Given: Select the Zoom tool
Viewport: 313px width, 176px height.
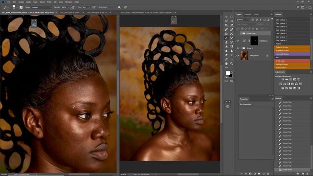Looking at the screenshot, I should click(x=231, y=64).
